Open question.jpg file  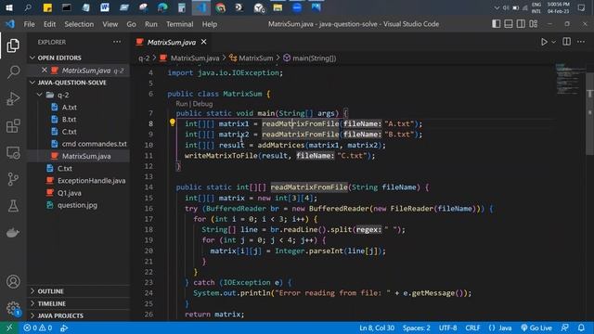77,205
